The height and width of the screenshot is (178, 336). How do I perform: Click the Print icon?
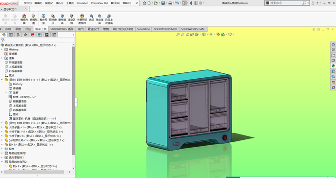tap(170, 3)
